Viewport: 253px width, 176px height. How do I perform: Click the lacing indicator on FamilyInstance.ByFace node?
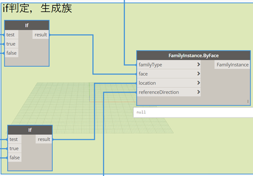tap(248, 101)
